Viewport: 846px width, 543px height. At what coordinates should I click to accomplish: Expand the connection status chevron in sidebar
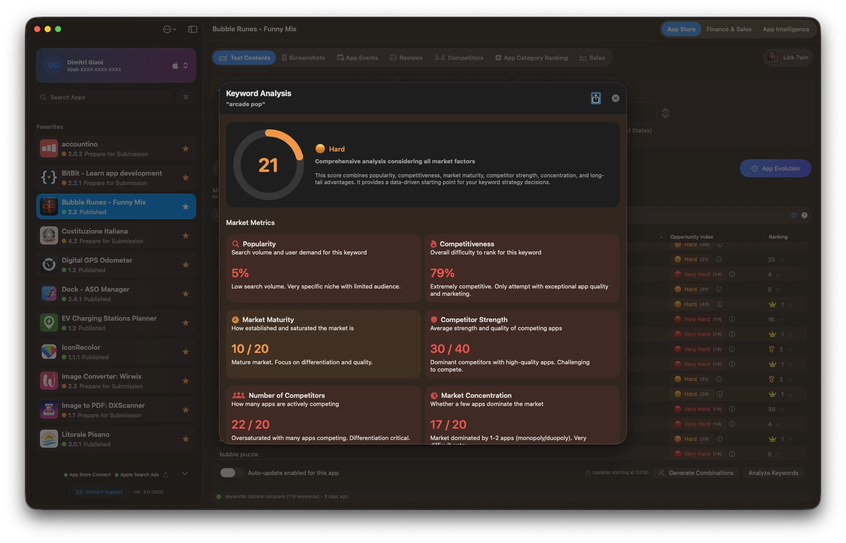(185, 474)
